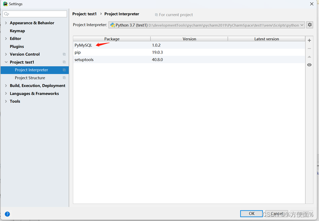Click the uninstall package minus icon
Viewport: 319px width, 221px height.
(x=309, y=49)
